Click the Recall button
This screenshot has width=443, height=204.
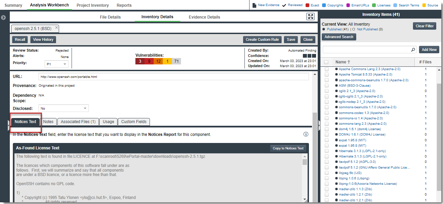coord(20,39)
